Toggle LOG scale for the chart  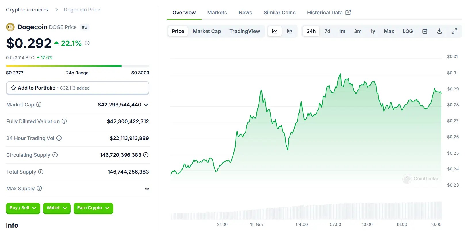click(x=408, y=31)
